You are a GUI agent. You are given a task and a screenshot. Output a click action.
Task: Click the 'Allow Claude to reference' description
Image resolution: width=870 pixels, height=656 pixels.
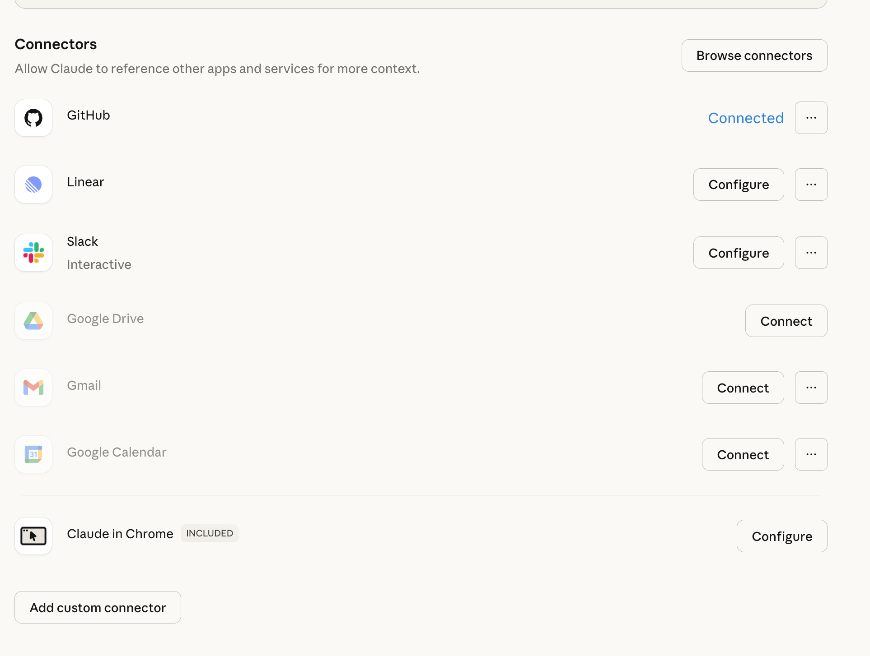click(217, 69)
